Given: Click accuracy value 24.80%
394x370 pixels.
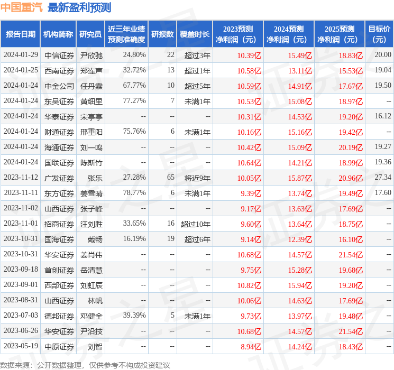Looking at the screenshot, I should point(134,55).
